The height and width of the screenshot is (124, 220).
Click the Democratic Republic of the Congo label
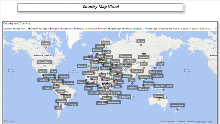click(104, 93)
